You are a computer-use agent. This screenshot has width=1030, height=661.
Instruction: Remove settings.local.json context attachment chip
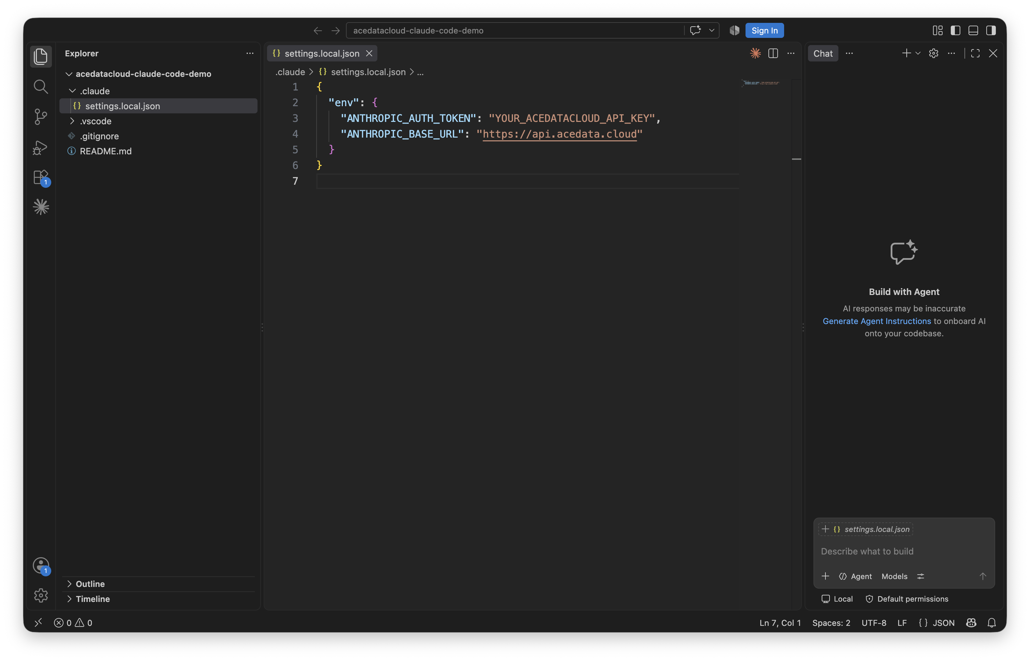[866, 529]
